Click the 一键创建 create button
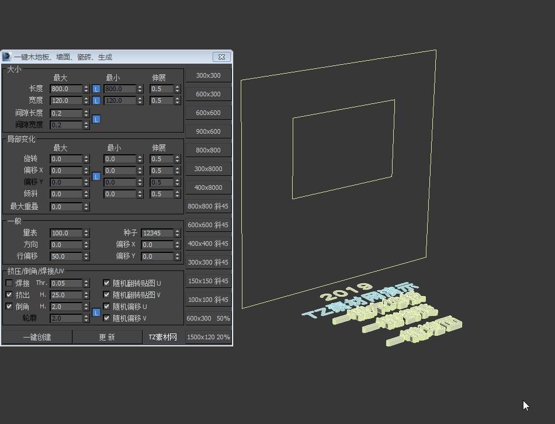The image size is (555, 424). pos(37,337)
